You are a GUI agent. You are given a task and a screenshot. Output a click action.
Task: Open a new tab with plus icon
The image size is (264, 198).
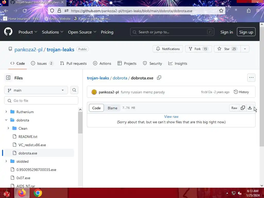tap(71, 2)
